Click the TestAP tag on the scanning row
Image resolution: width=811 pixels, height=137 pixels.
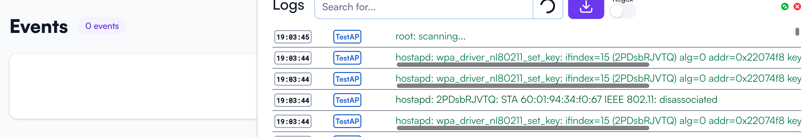(x=347, y=37)
